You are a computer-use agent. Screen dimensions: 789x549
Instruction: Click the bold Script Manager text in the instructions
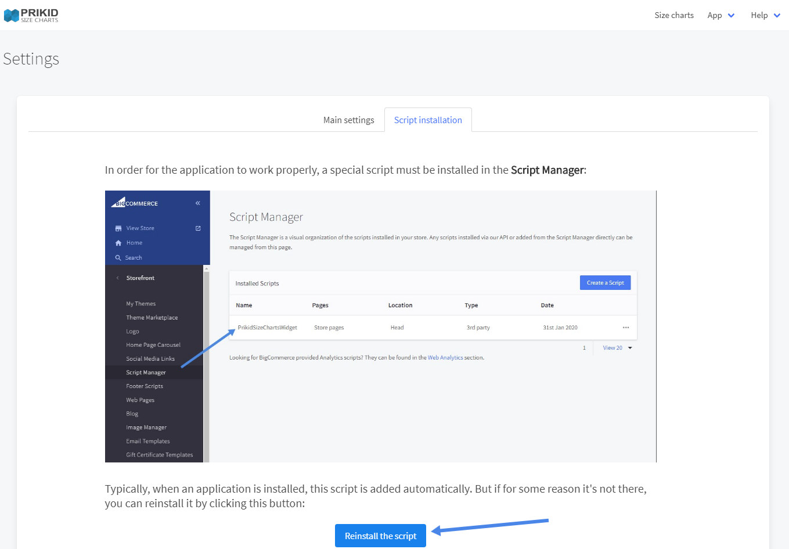[547, 170]
